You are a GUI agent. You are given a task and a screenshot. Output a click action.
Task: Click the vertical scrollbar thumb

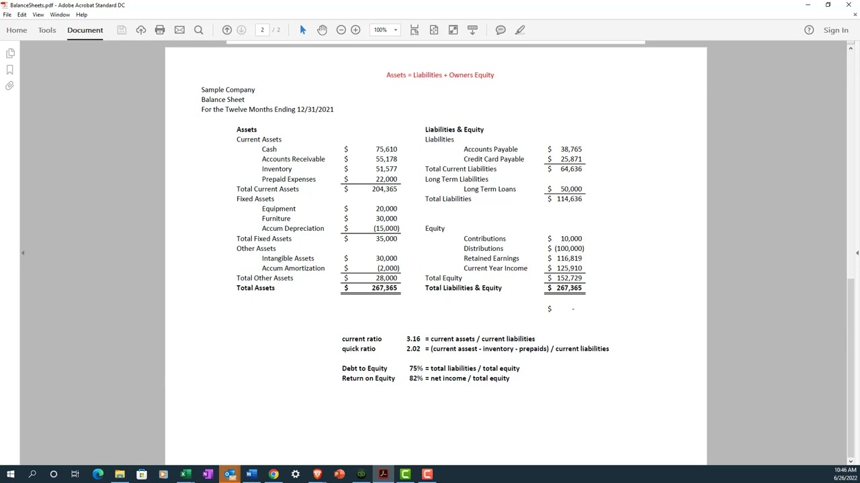pyautogui.click(x=851, y=366)
